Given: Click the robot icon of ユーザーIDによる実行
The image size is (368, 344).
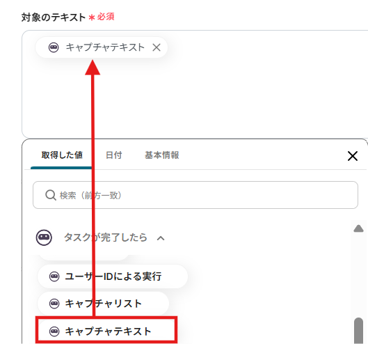Looking at the screenshot, I should (54, 276).
